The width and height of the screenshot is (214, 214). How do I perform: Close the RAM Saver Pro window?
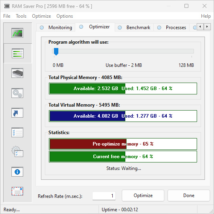(205, 6)
